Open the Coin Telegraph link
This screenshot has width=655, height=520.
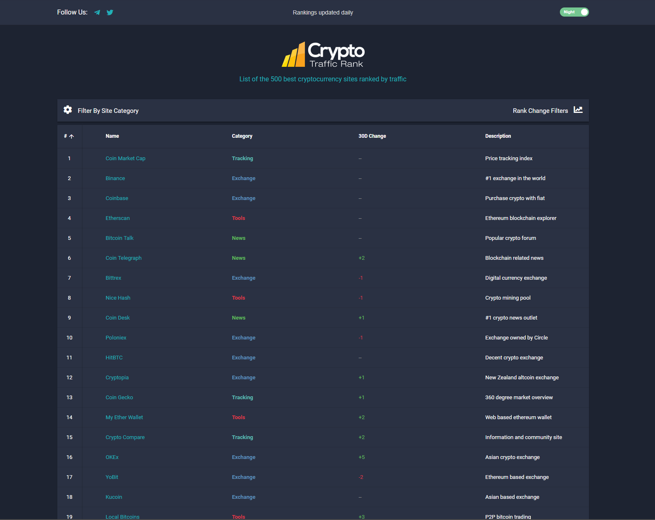point(123,258)
